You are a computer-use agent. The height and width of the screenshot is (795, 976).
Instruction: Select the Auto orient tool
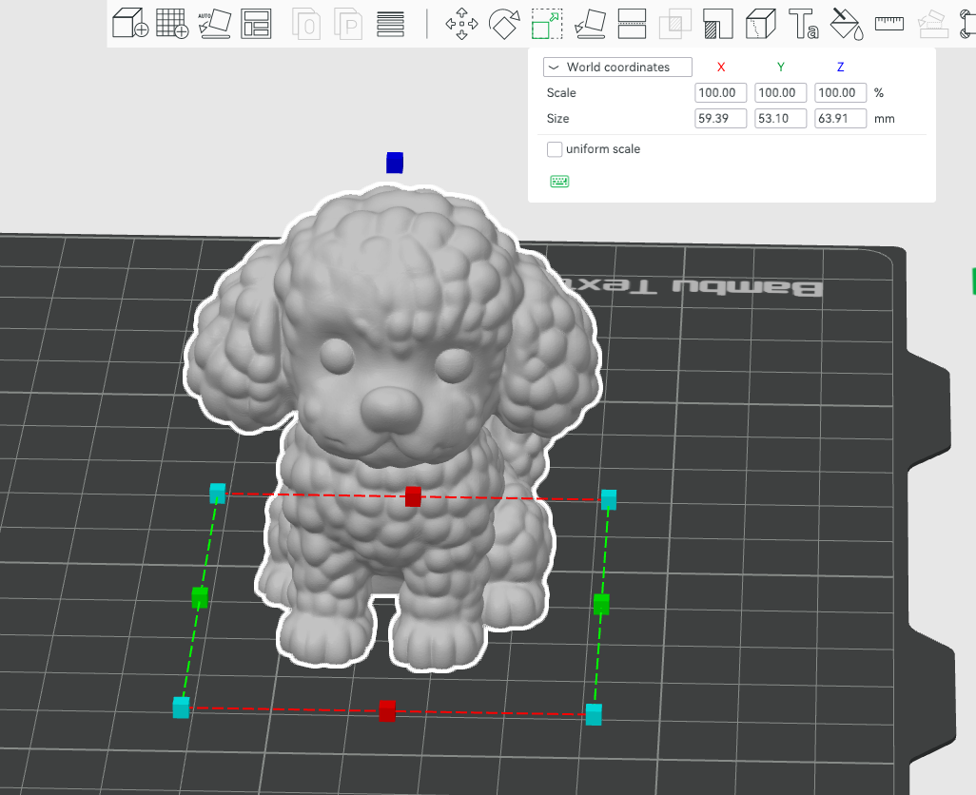tap(215, 24)
